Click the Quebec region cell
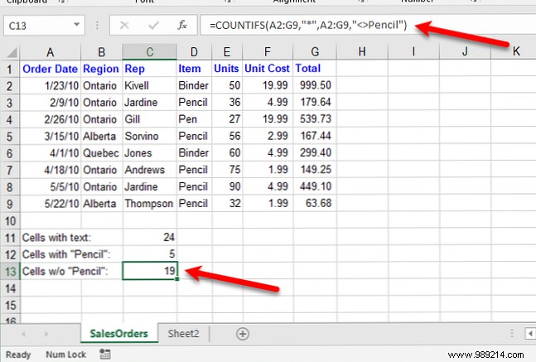 102,152
